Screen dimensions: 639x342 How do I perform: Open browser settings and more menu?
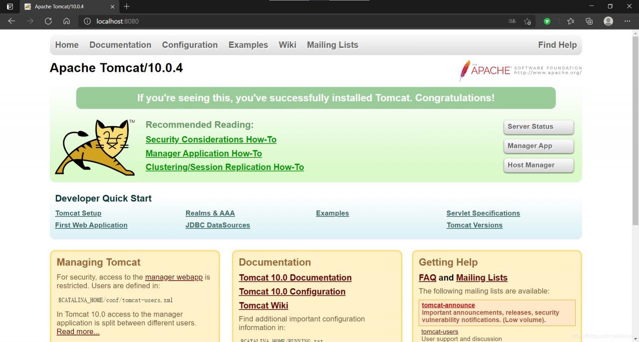(x=628, y=21)
